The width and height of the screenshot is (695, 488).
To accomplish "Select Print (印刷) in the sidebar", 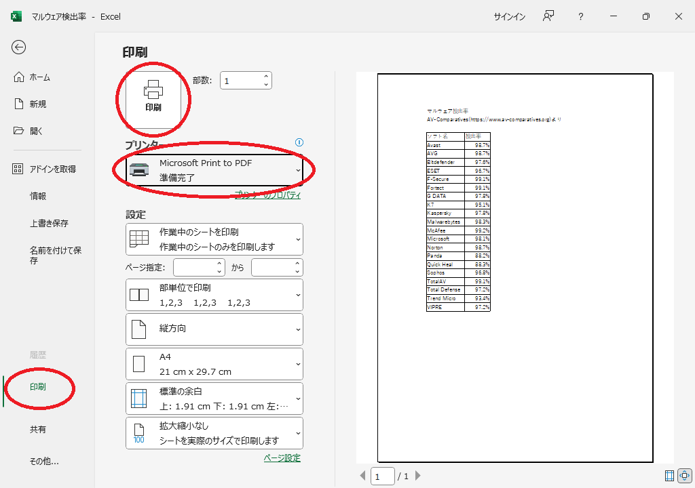I will click(47, 386).
